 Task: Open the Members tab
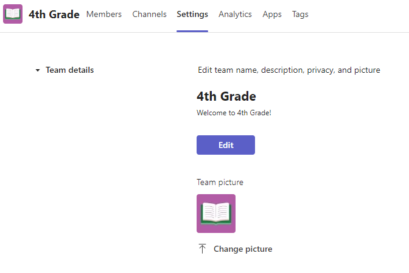pos(103,15)
